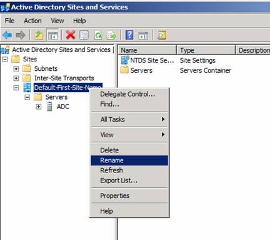
Task: Select the Servers name in right pane
Action: tap(141, 70)
